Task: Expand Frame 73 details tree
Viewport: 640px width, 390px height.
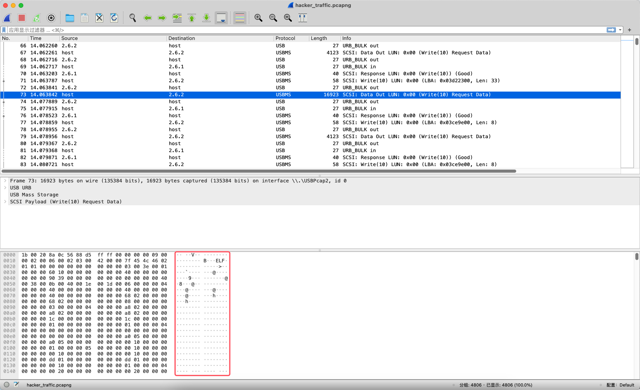Action: pos(5,181)
